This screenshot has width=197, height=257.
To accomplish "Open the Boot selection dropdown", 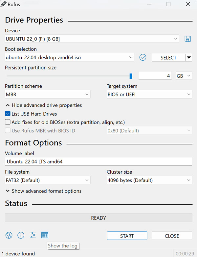I will point(69,57).
